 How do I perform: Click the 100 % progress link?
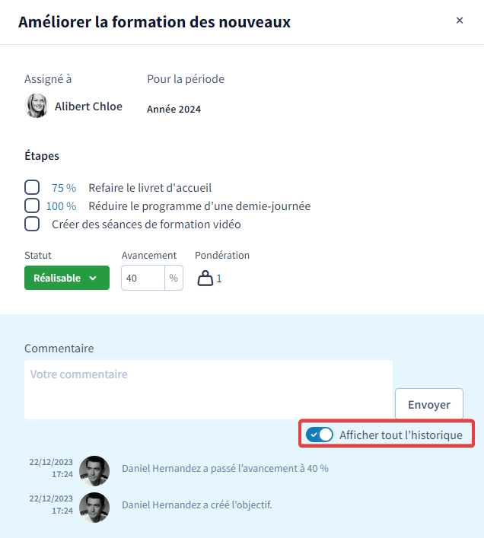61,206
